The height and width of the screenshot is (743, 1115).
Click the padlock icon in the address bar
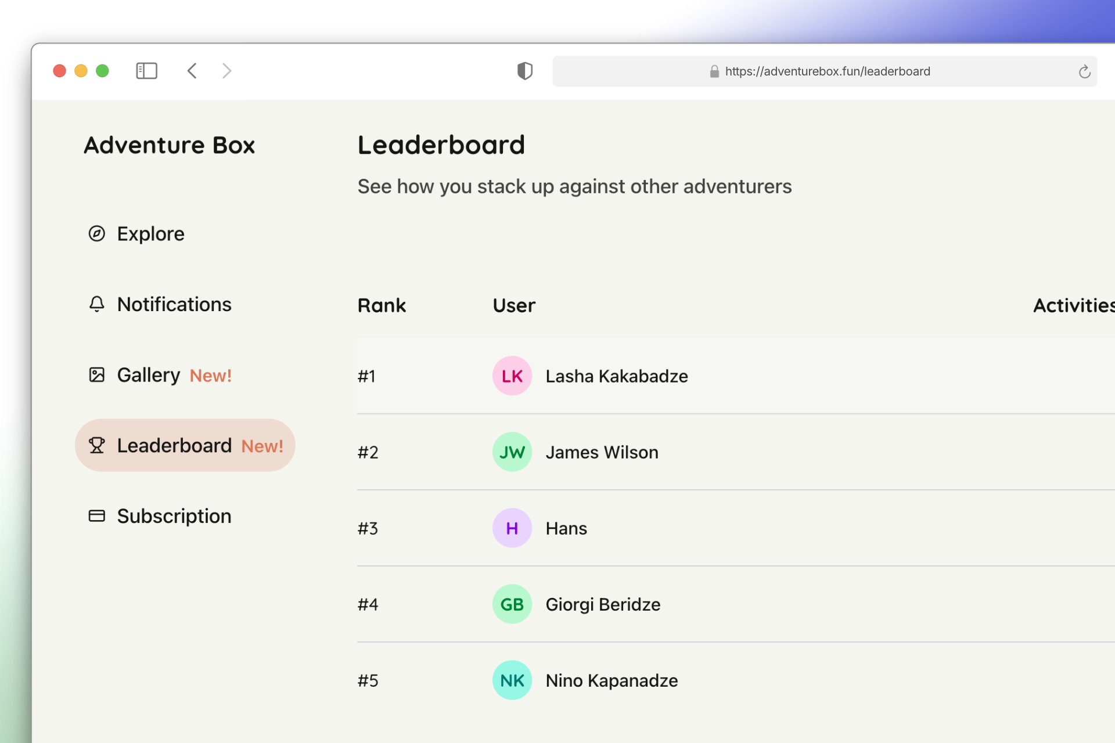click(x=714, y=71)
